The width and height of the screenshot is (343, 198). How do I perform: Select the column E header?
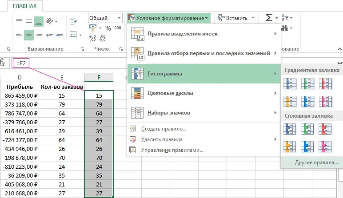(62, 77)
